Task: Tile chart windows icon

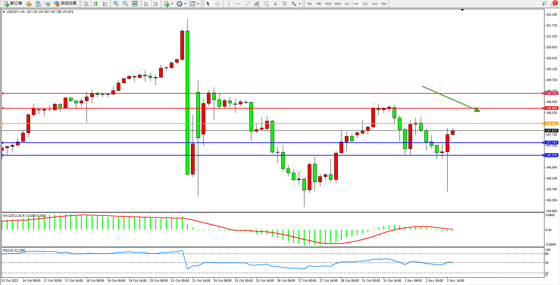Action: click(135, 4)
